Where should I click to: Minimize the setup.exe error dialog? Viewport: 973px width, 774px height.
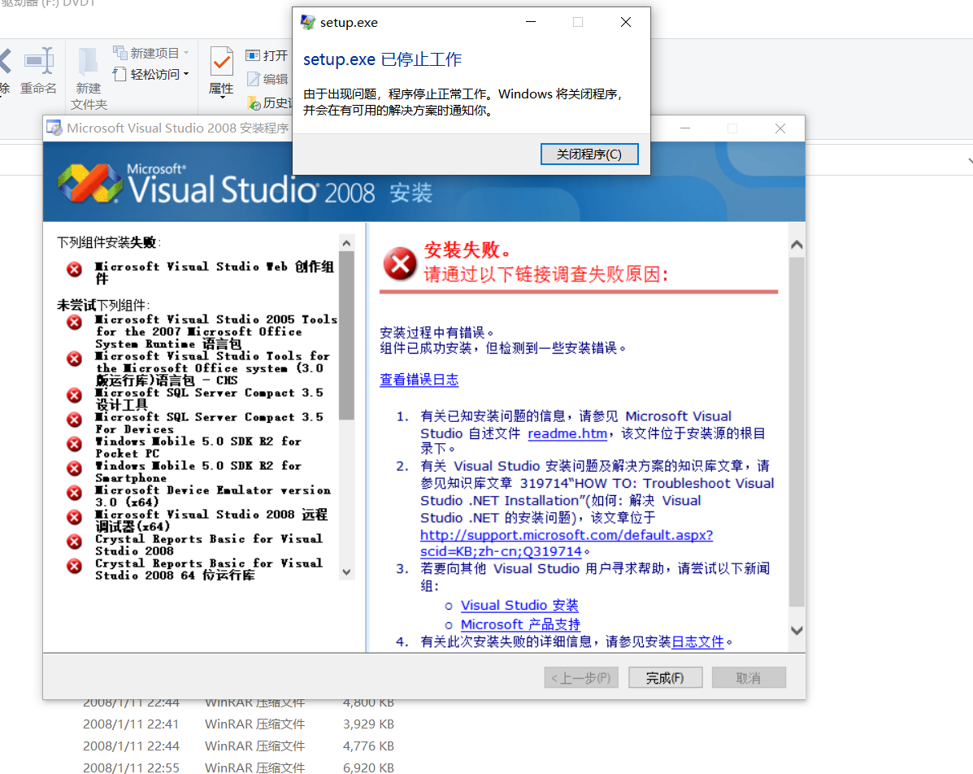(x=531, y=22)
